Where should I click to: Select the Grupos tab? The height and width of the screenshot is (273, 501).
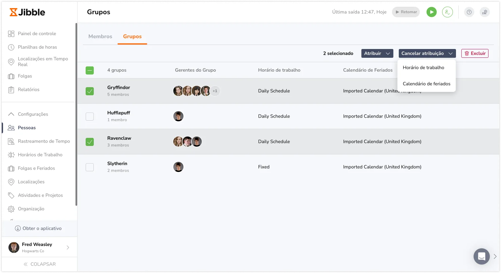pos(132,36)
